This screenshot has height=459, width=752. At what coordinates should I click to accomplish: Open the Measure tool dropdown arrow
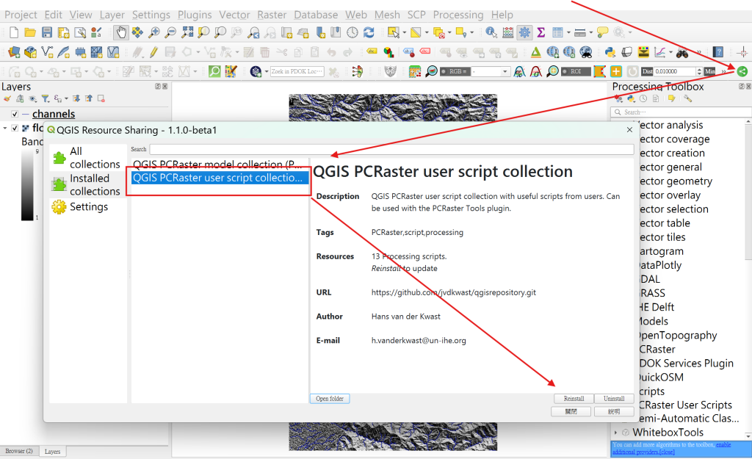pos(591,32)
